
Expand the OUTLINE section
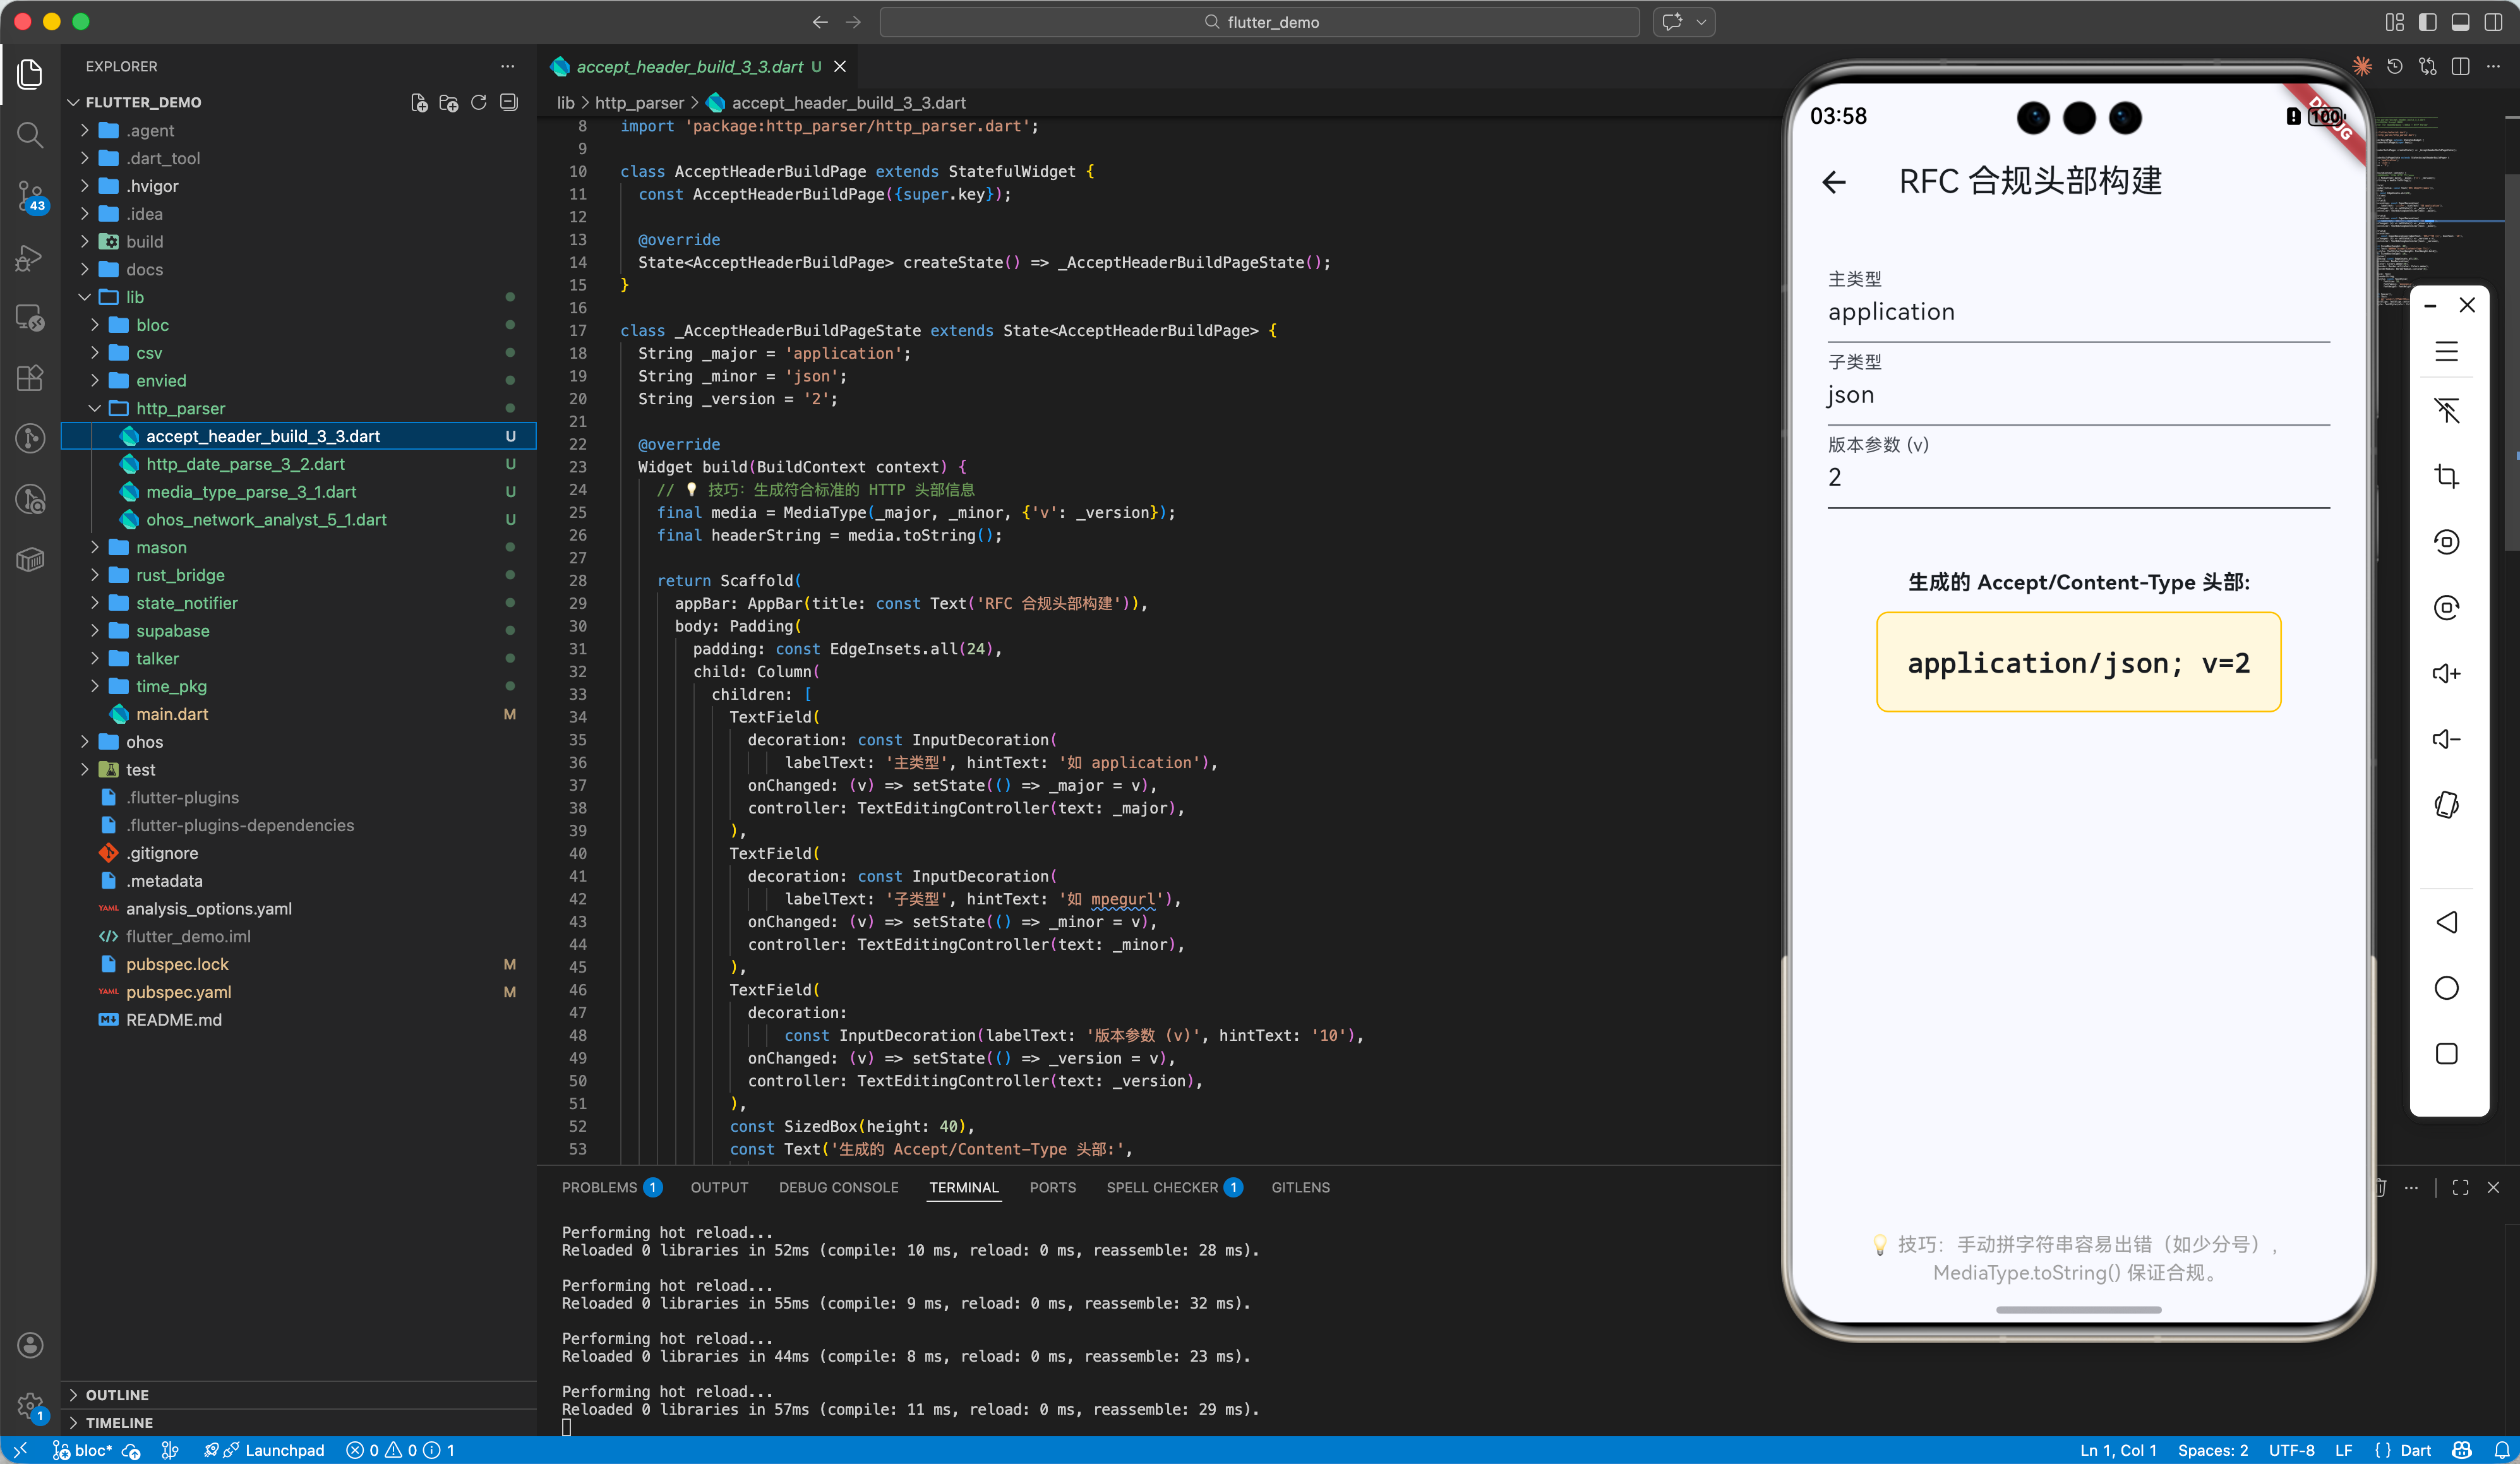click(117, 1394)
